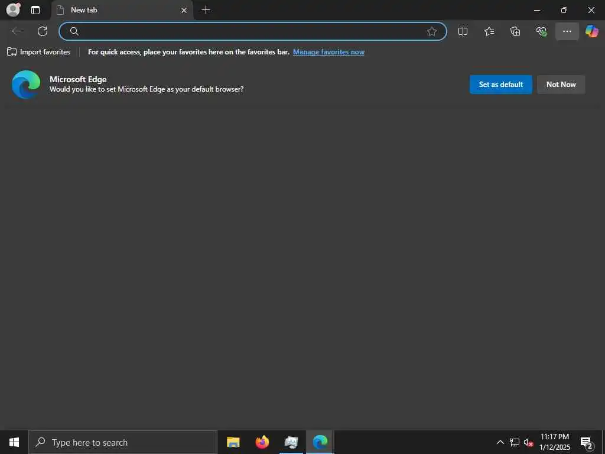Select the New tab tab
The image size is (605, 454).
(122, 10)
